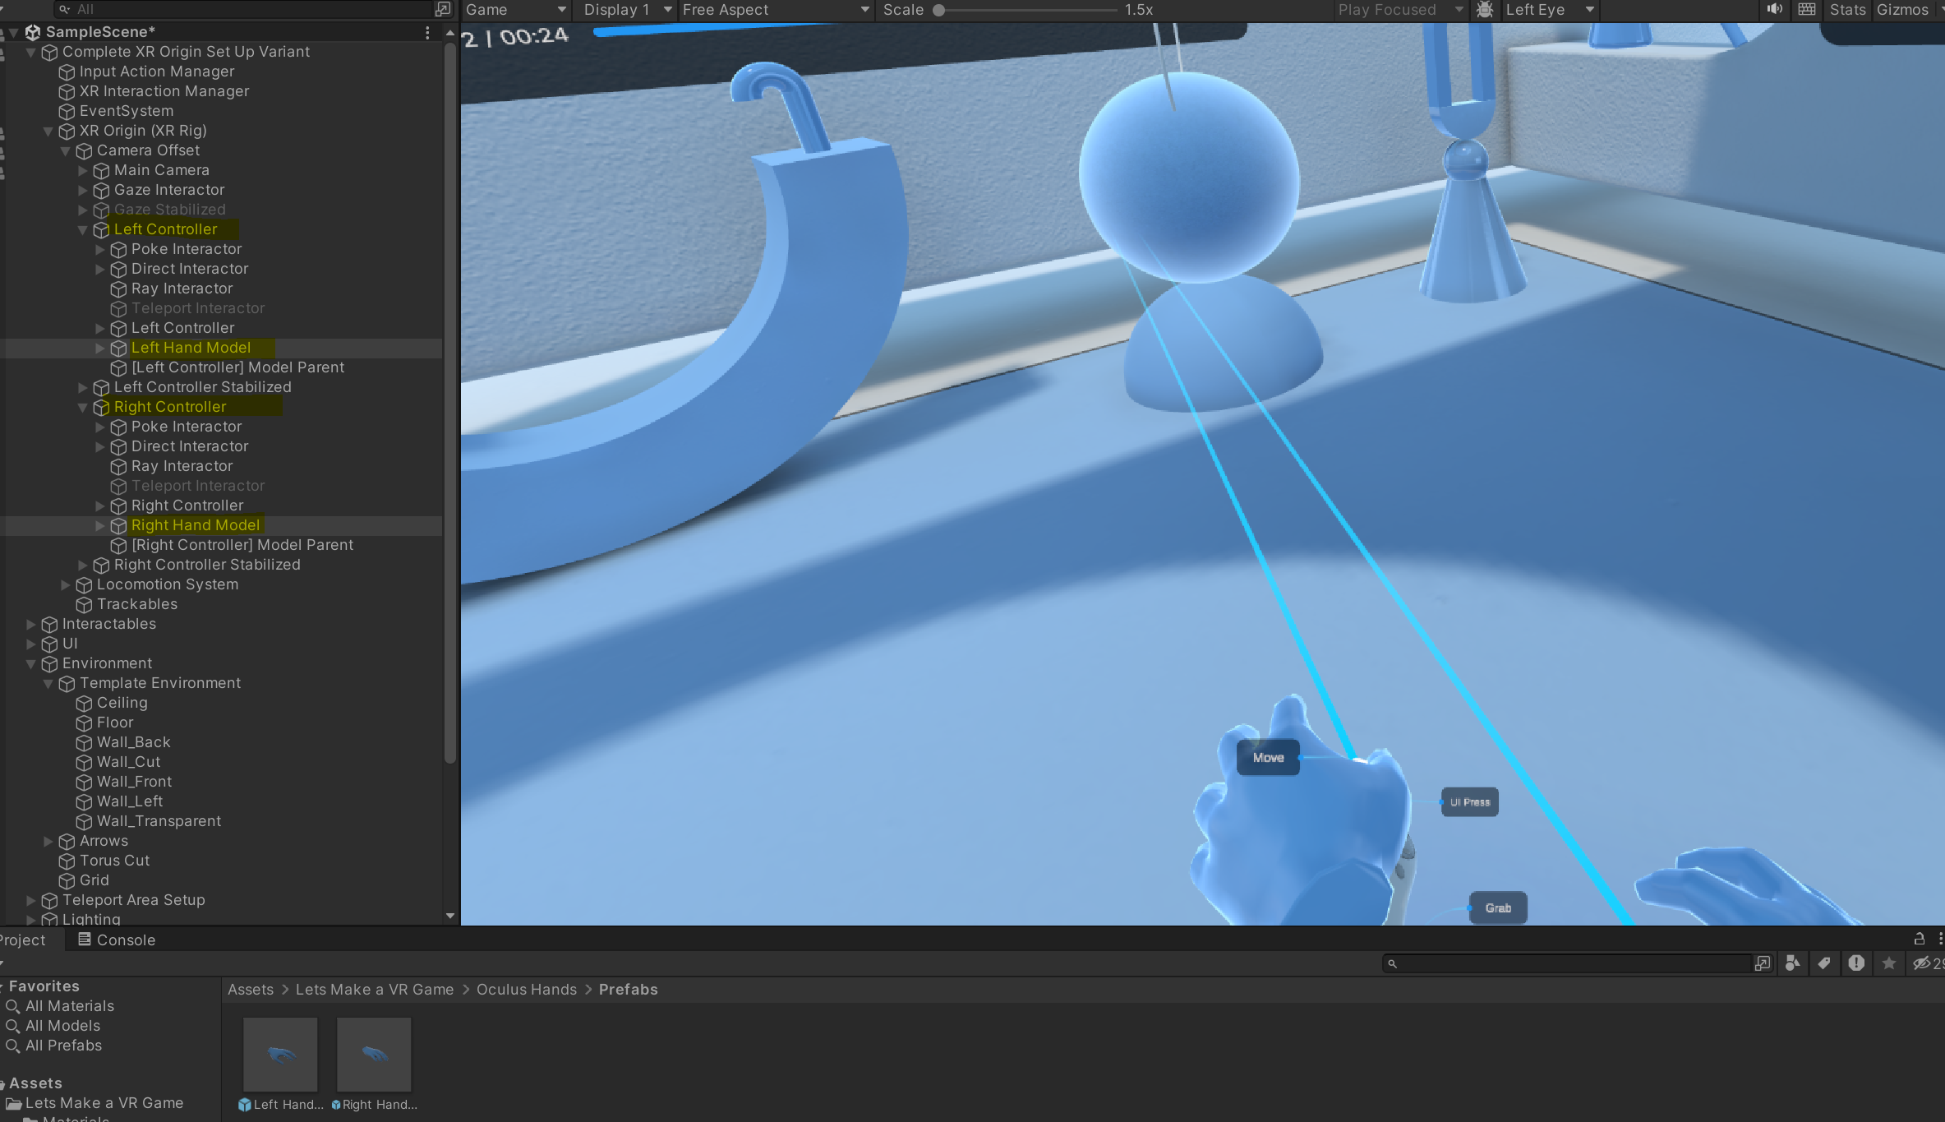Save search with the star icon
Image resolution: width=1945 pixels, height=1122 pixels.
pyautogui.click(x=1889, y=963)
